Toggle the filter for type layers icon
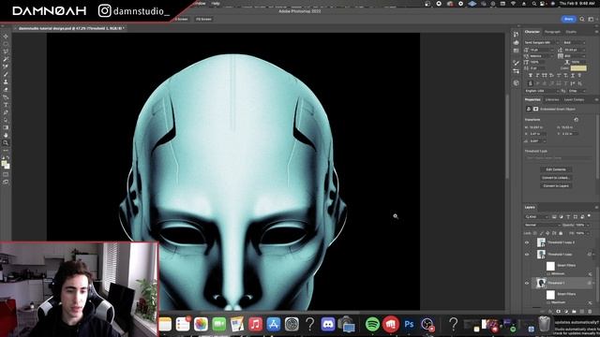 [568, 216]
